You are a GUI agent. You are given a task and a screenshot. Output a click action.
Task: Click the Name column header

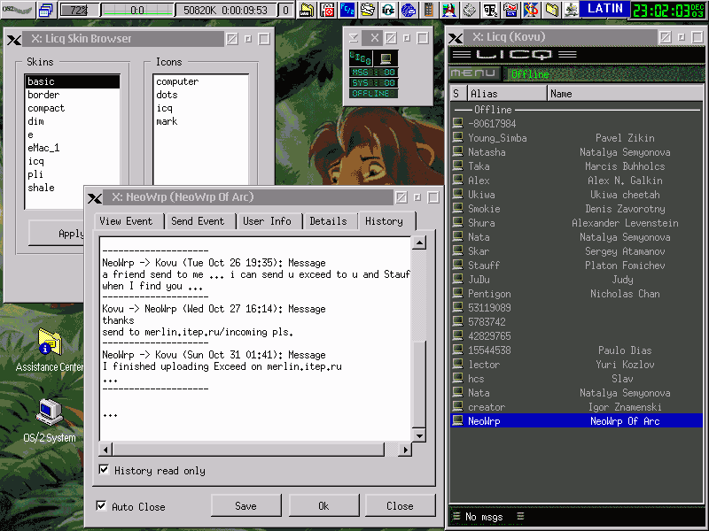625,94
